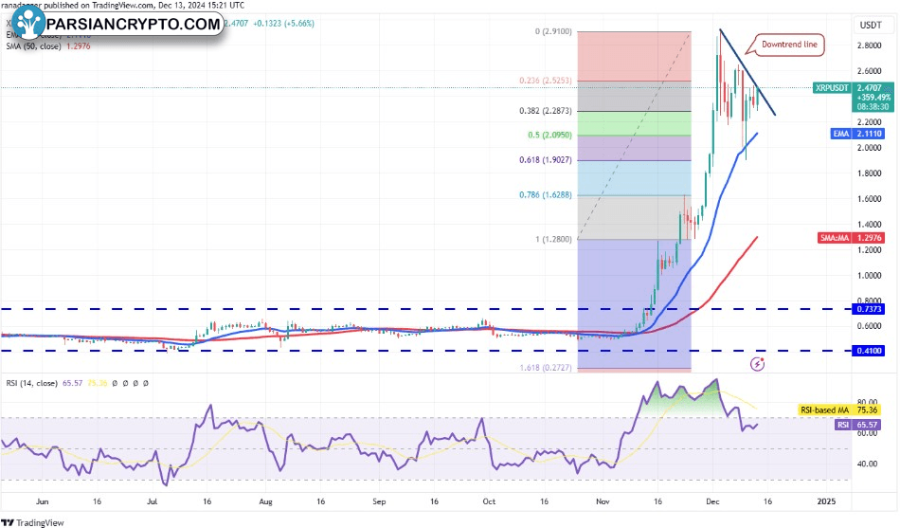Click Fibonacci level label 0.236 (2.5253)
The image size is (900, 528).
[x=546, y=81]
